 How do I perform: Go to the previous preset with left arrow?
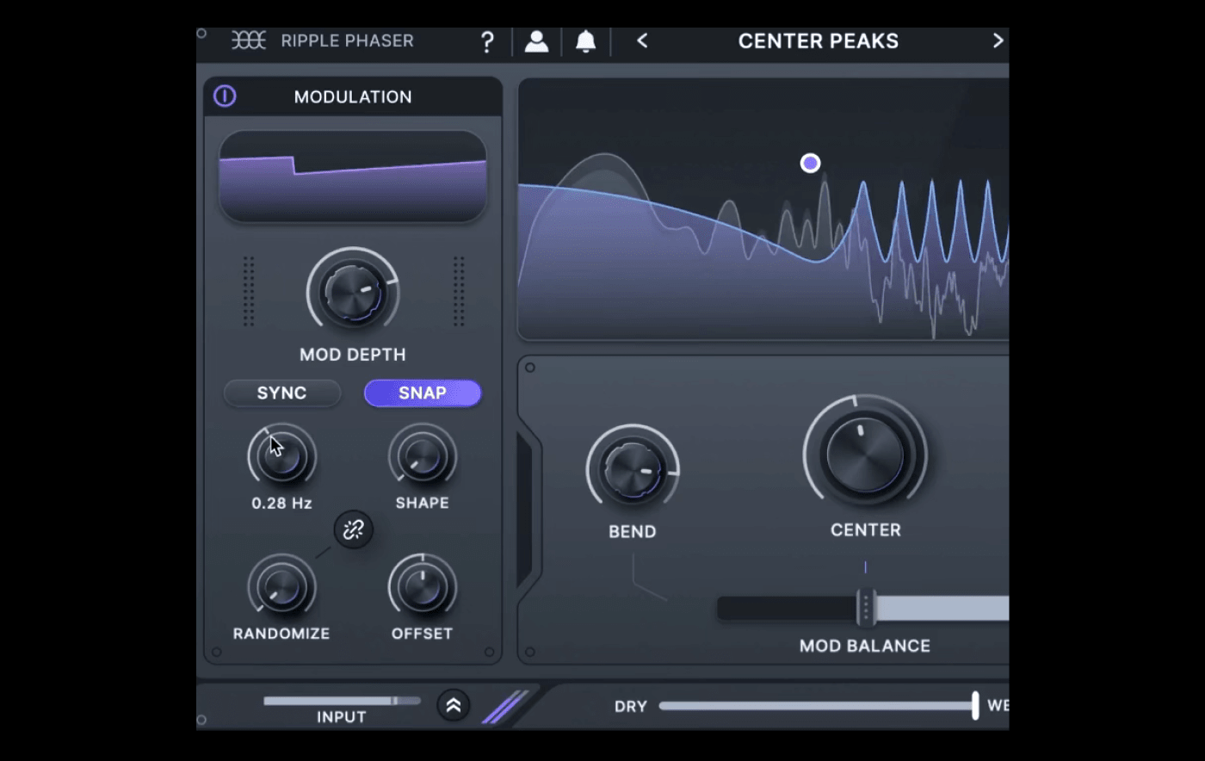[641, 40]
